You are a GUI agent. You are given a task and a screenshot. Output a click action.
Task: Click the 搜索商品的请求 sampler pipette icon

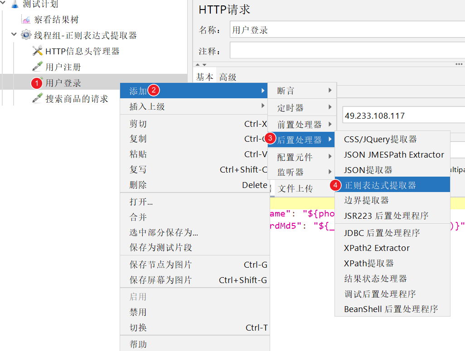coord(37,98)
